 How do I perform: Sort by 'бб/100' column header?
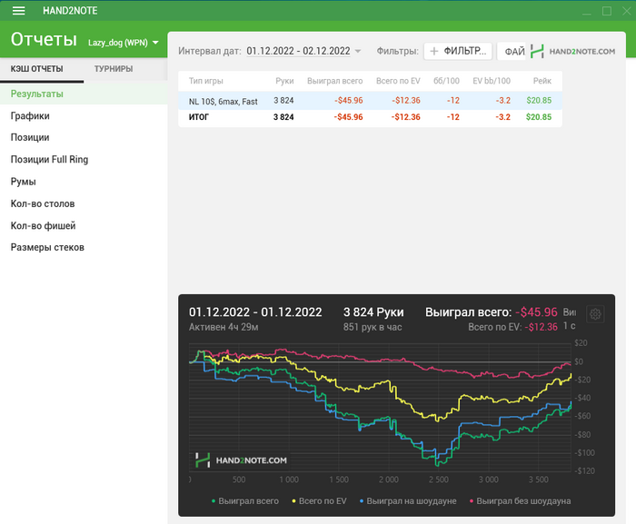click(x=446, y=81)
